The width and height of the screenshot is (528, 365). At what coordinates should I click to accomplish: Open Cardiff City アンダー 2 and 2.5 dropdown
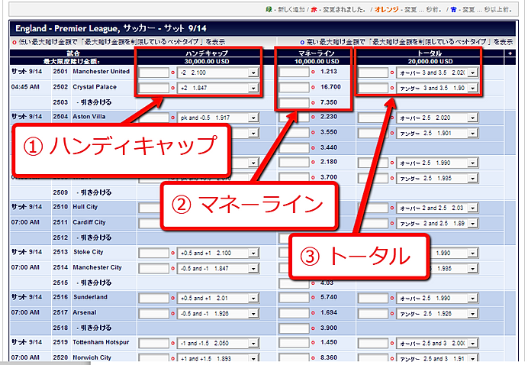point(437,224)
